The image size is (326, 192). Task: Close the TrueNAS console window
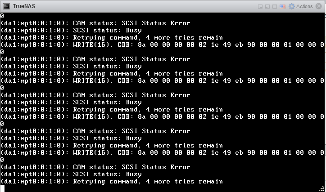click(318, 6)
